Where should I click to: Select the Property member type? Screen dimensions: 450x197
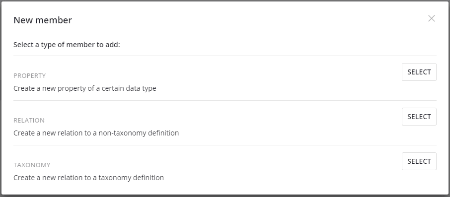point(419,72)
